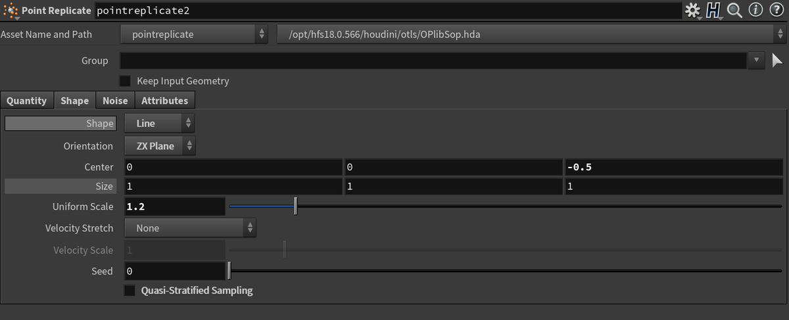
Task: Click the disabled Velocity Scale slider
Action: coord(505,250)
